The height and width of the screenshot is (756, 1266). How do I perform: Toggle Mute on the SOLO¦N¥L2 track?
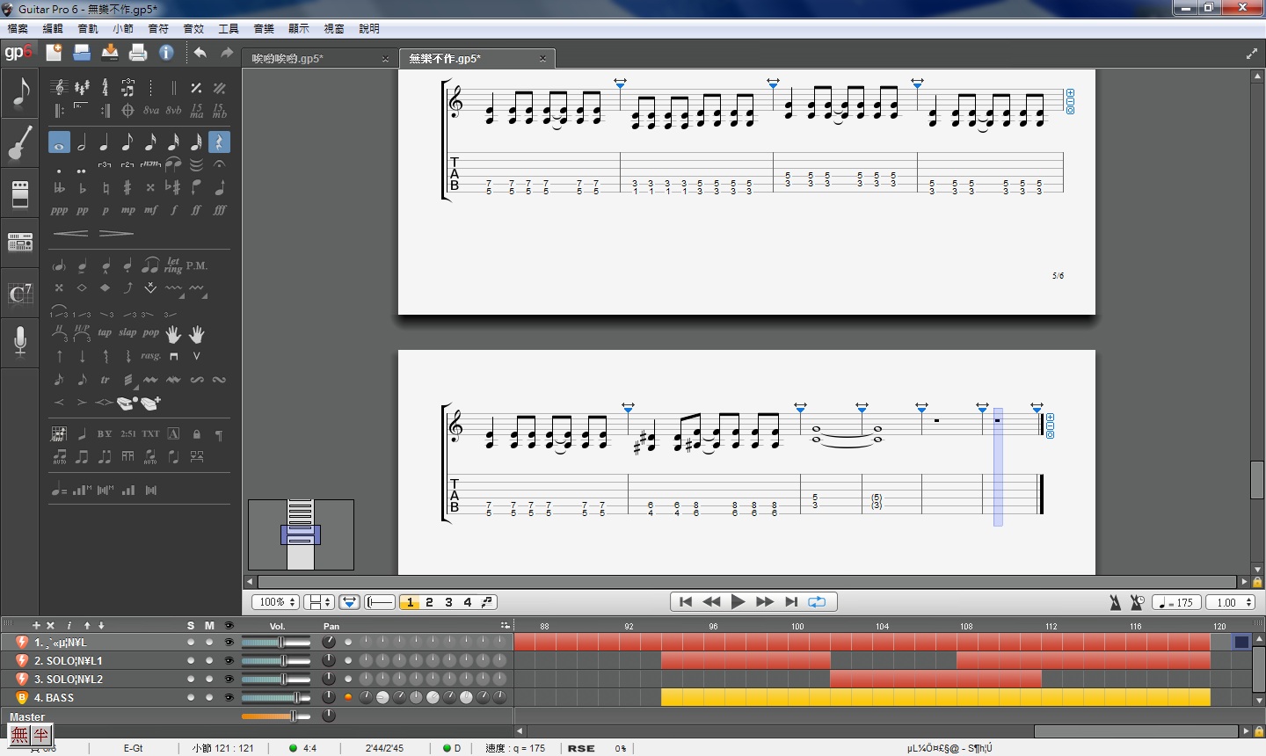[x=209, y=679]
